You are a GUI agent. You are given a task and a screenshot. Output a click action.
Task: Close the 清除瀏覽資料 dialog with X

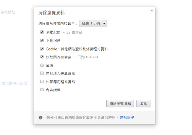[x=152, y=11]
